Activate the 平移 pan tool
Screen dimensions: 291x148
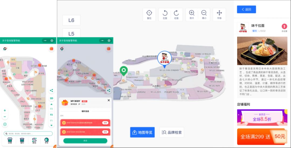(219, 15)
